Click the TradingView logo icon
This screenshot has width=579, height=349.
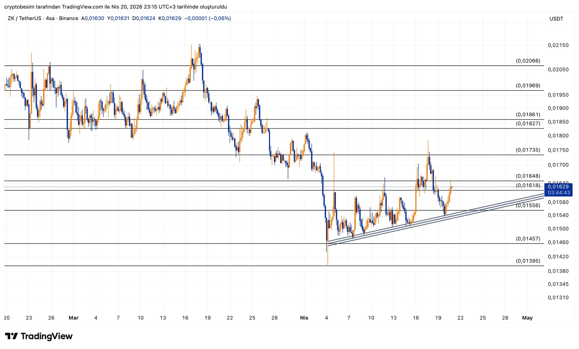(11, 336)
